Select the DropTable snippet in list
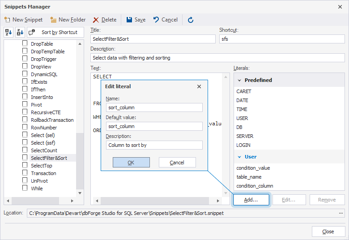The width and height of the screenshot is (349, 240). click(x=42, y=44)
